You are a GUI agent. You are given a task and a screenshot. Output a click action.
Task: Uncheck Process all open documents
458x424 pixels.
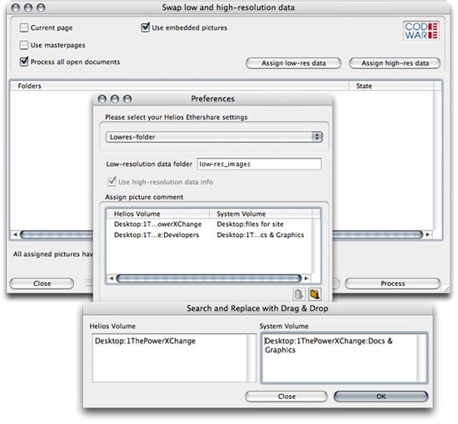coord(24,62)
